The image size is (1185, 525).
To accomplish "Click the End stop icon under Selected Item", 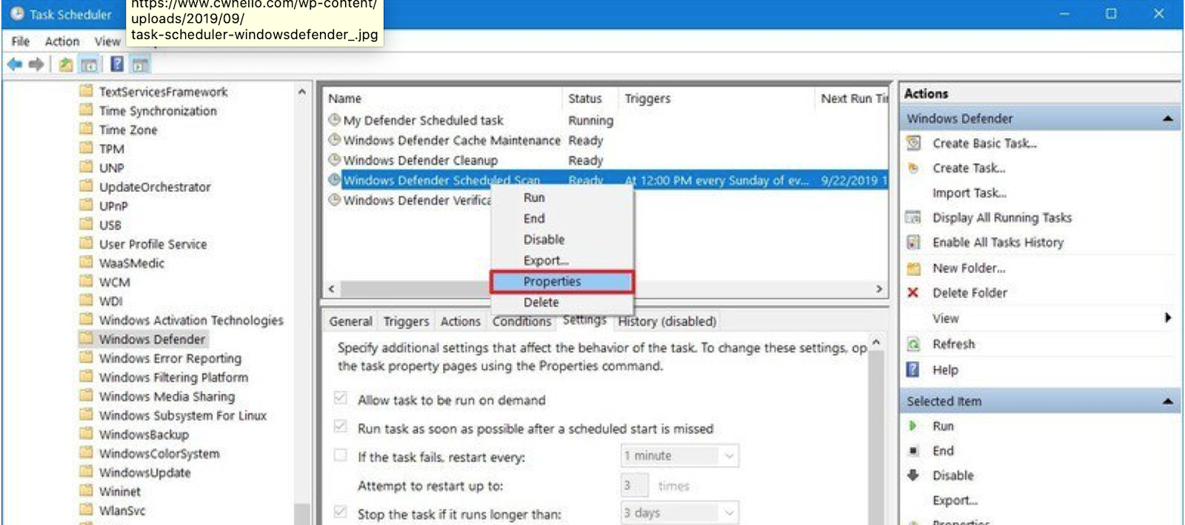I will point(913,450).
